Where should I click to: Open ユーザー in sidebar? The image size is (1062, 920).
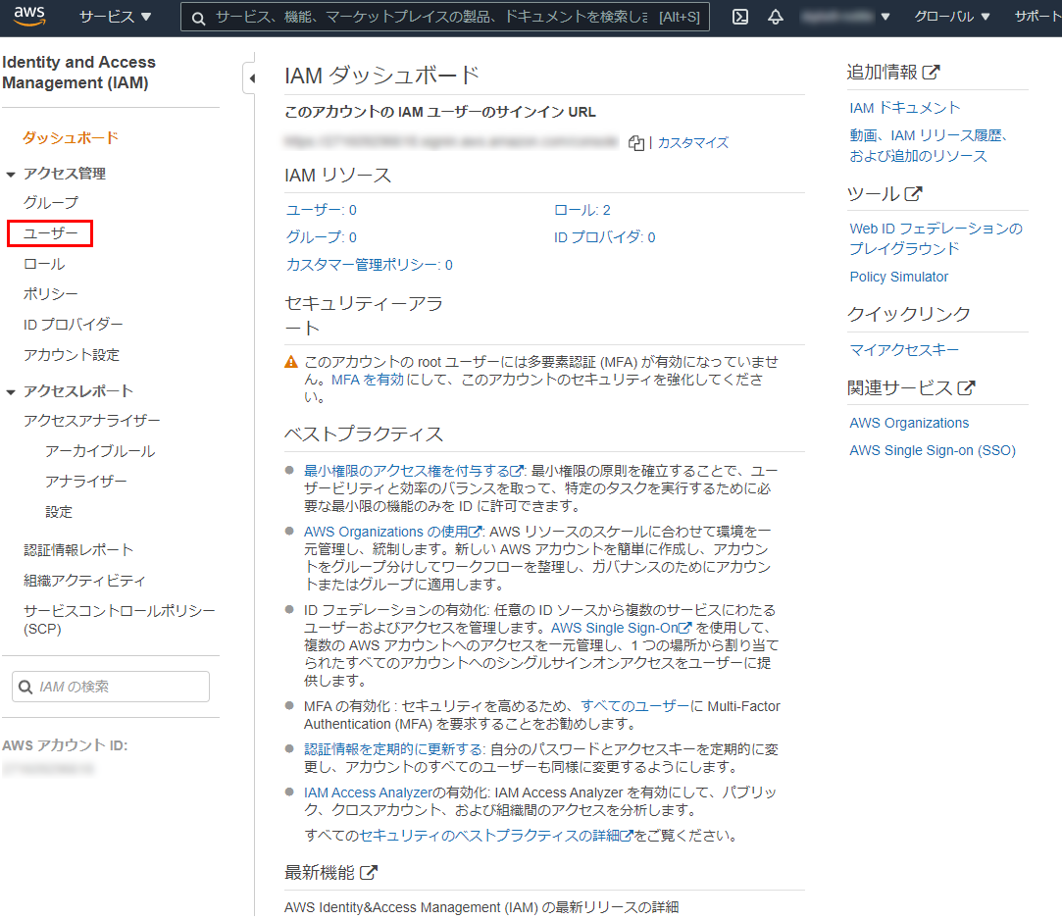[x=51, y=233]
